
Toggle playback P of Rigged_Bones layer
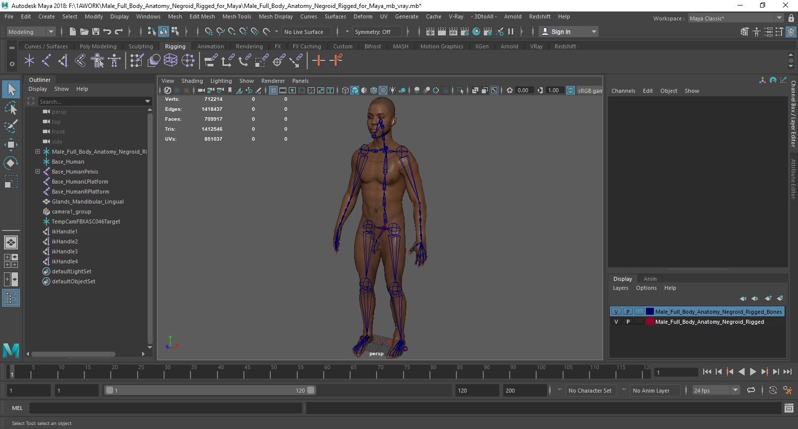point(628,311)
